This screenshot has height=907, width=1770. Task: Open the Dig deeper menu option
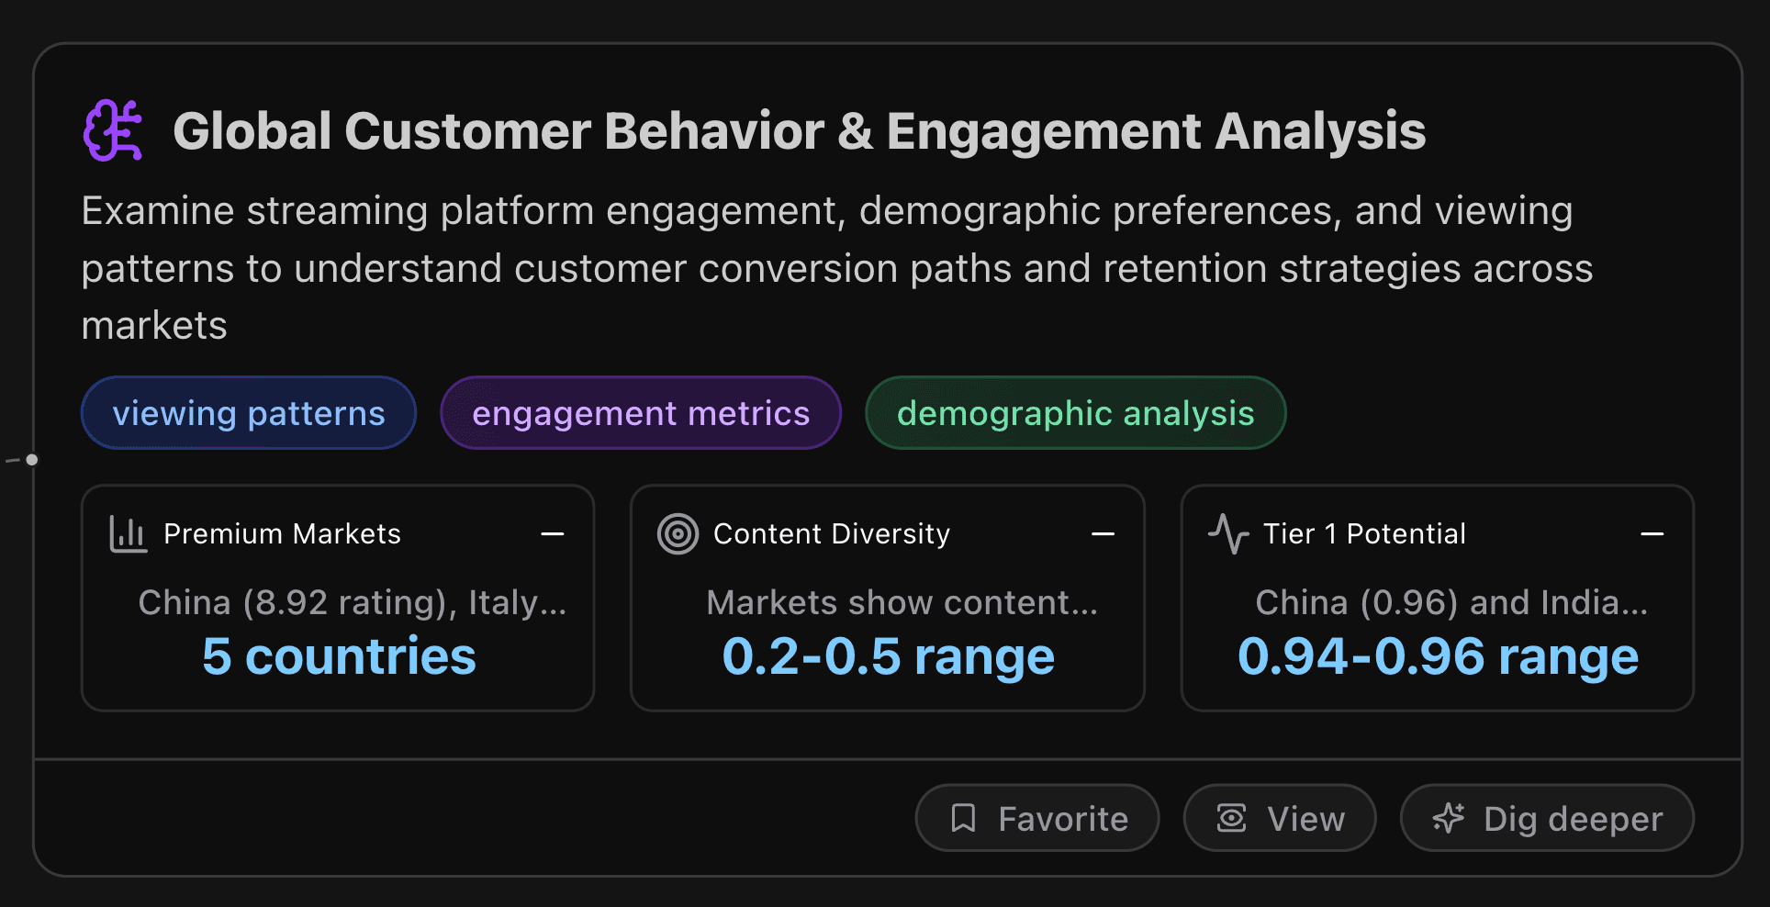[x=1546, y=817]
